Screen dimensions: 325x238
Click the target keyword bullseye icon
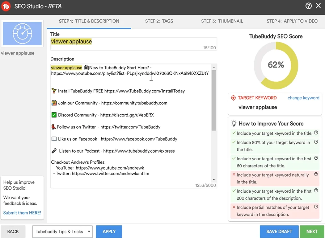click(x=233, y=98)
